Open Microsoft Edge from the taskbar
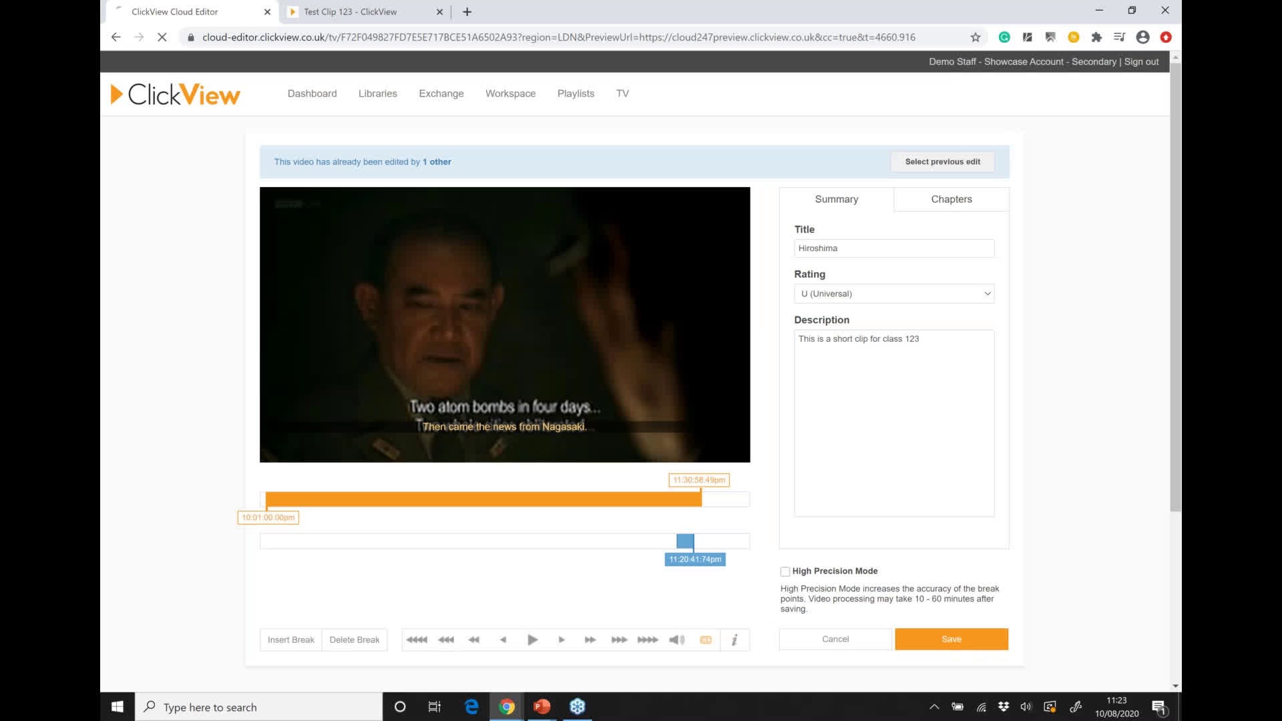 pyautogui.click(x=471, y=707)
